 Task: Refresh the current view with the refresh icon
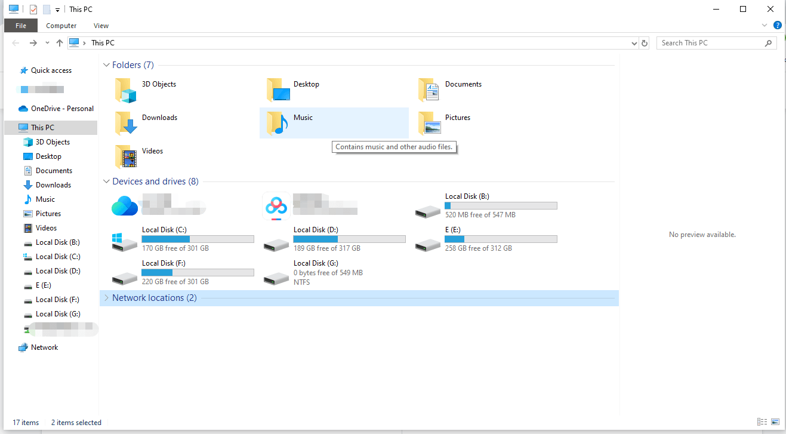[x=645, y=42]
